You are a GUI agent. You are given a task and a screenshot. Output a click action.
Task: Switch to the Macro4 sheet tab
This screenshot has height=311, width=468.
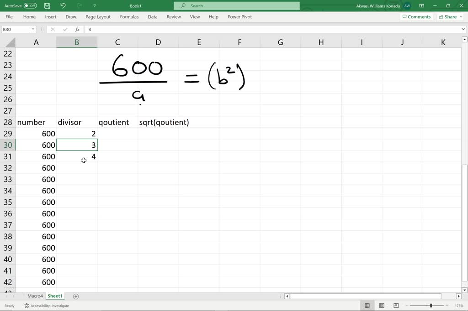tap(35, 295)
